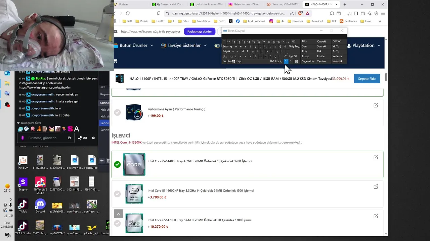Image resolution: width=430 pixels, height=241 pixels.
Task: Open İnat BOX desktop shortcut
Action: pyautogui.click(x=23, y=162)
